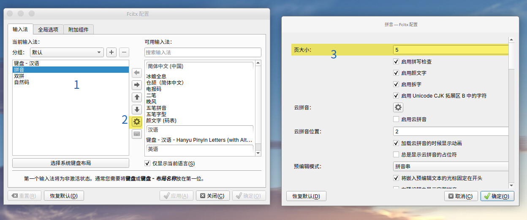Image resolution: width=527 pixels, height=220 pixels.
Task: Toggle 加载云拼音的时候显示动画 checkbox
Action: [396, 143]
